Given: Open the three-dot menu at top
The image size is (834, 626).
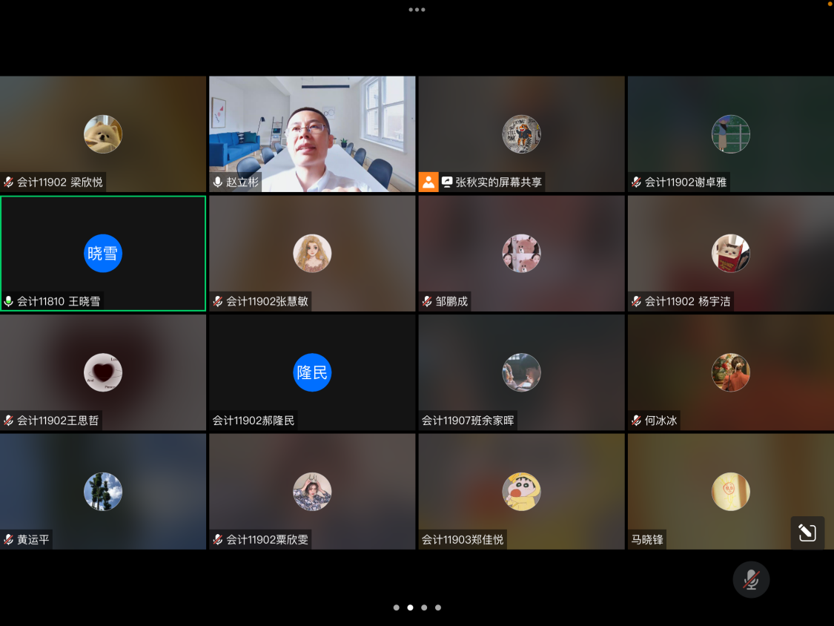Looking at the screenshot, I should coord(417,10).
